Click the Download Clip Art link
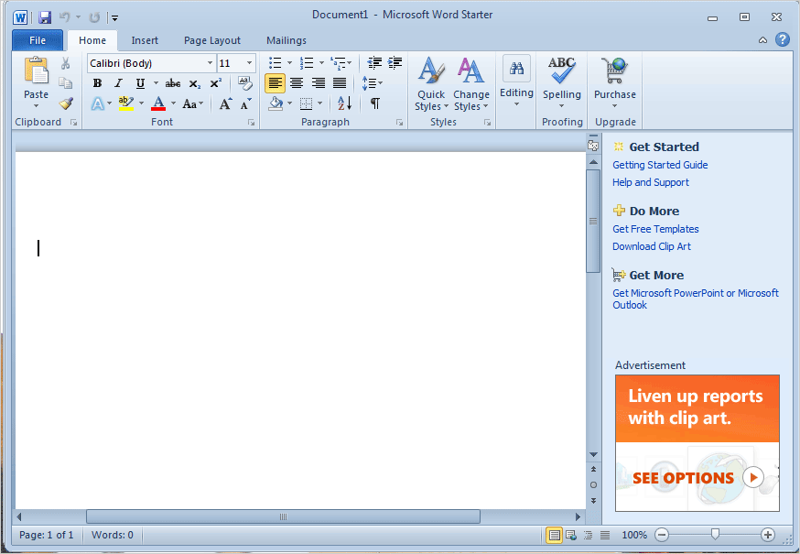 click(x=652, y=246)
